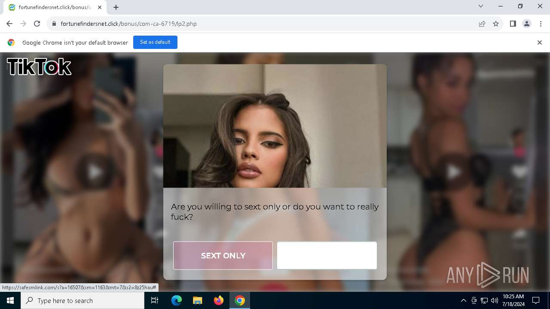Click the woman's photo in the dialog
The height and width of the screenshot is (309, 550).
click(275, 126)
